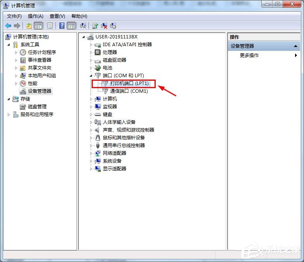The width and height of the screenshot is (304, 262).
Task: Click the Scan for hardware changes icon
Action: pos(83,26)
